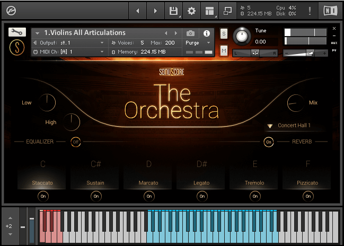Toggle Staccato articulation On button

[43, 196]
